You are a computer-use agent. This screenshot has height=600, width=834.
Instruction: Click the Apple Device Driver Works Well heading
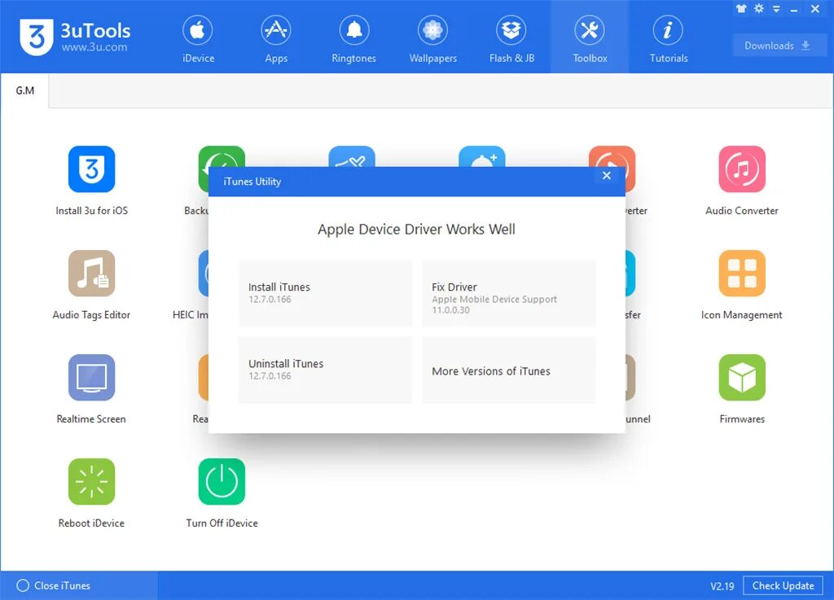pos(416,230)
